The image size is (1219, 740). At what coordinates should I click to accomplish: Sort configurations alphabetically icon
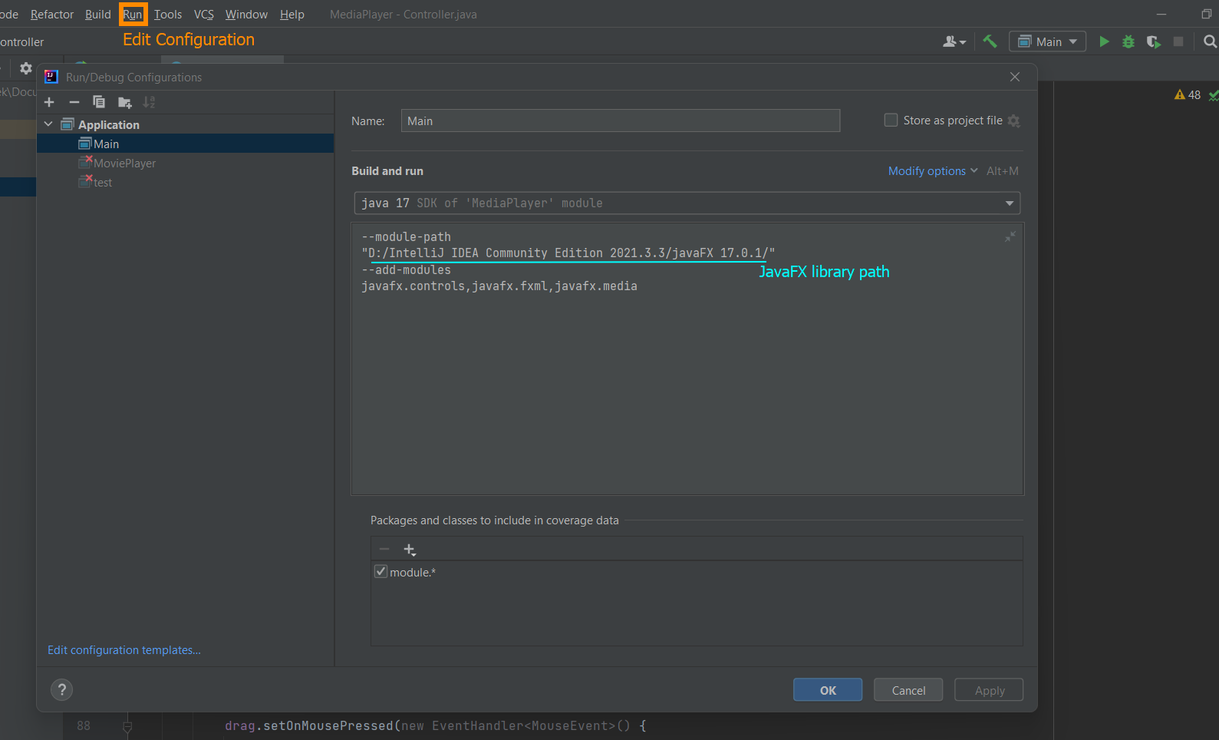click(150, 102)
